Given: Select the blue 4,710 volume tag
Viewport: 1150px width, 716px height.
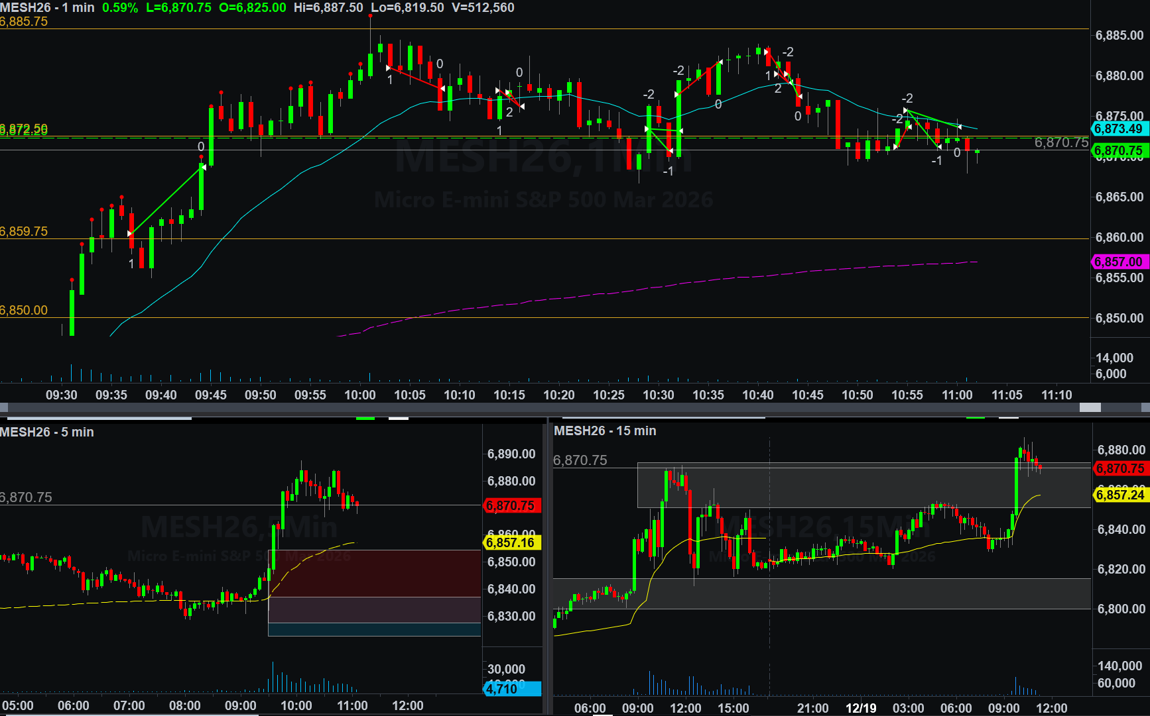Looking at the screenshot, I should tap(511, 689).
